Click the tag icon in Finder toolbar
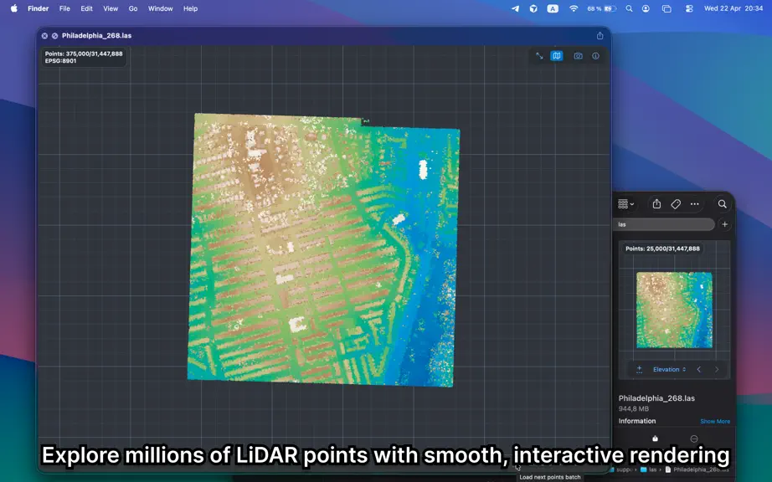This screenshot has height=482, width=772. [x=676, y=203]
